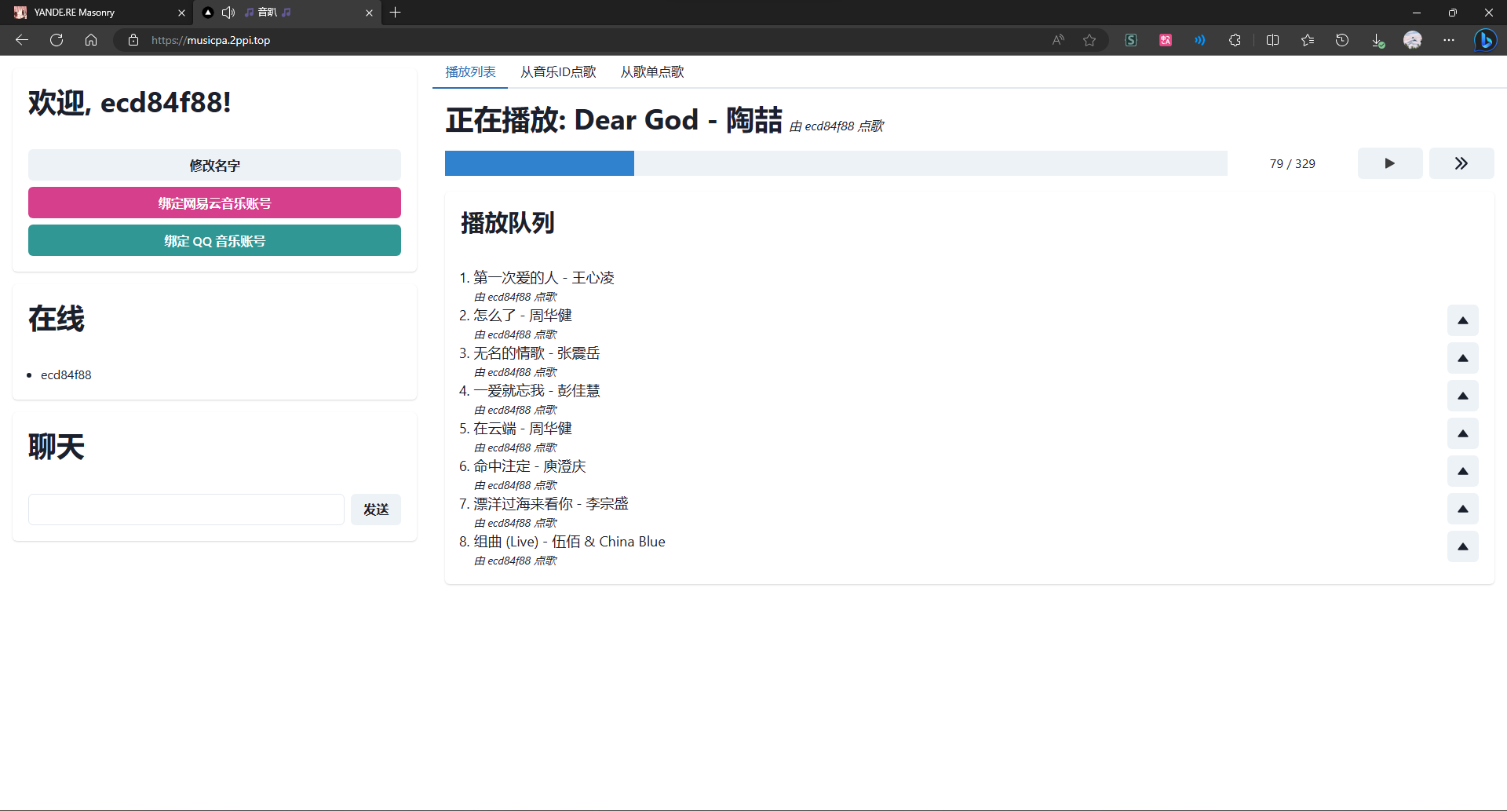Click 绑定网易云音乐账号 button
This screenshot has height=811, width=1507.
[214, 203]
